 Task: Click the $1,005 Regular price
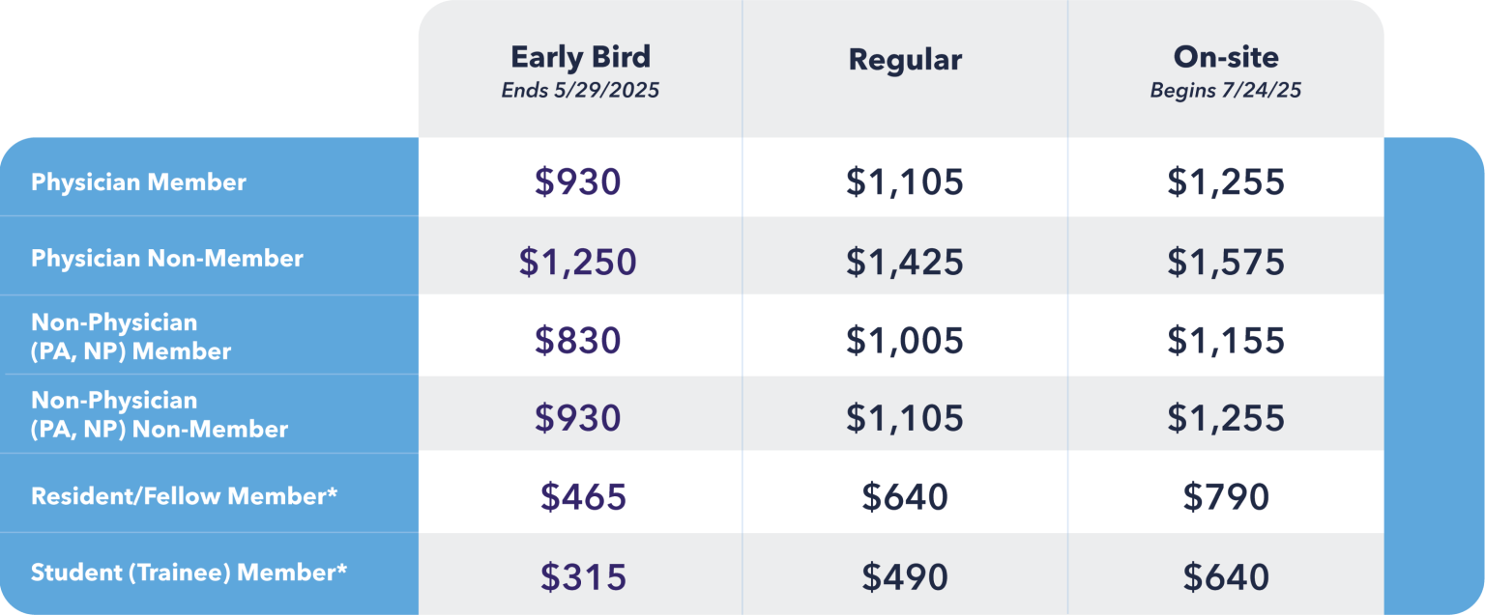(905, 340)
